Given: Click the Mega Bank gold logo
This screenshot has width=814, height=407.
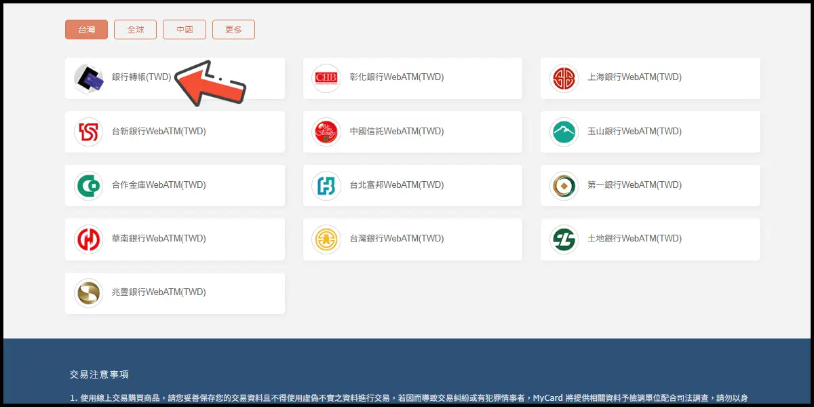Looking at the screenshot, I should 88,292.
